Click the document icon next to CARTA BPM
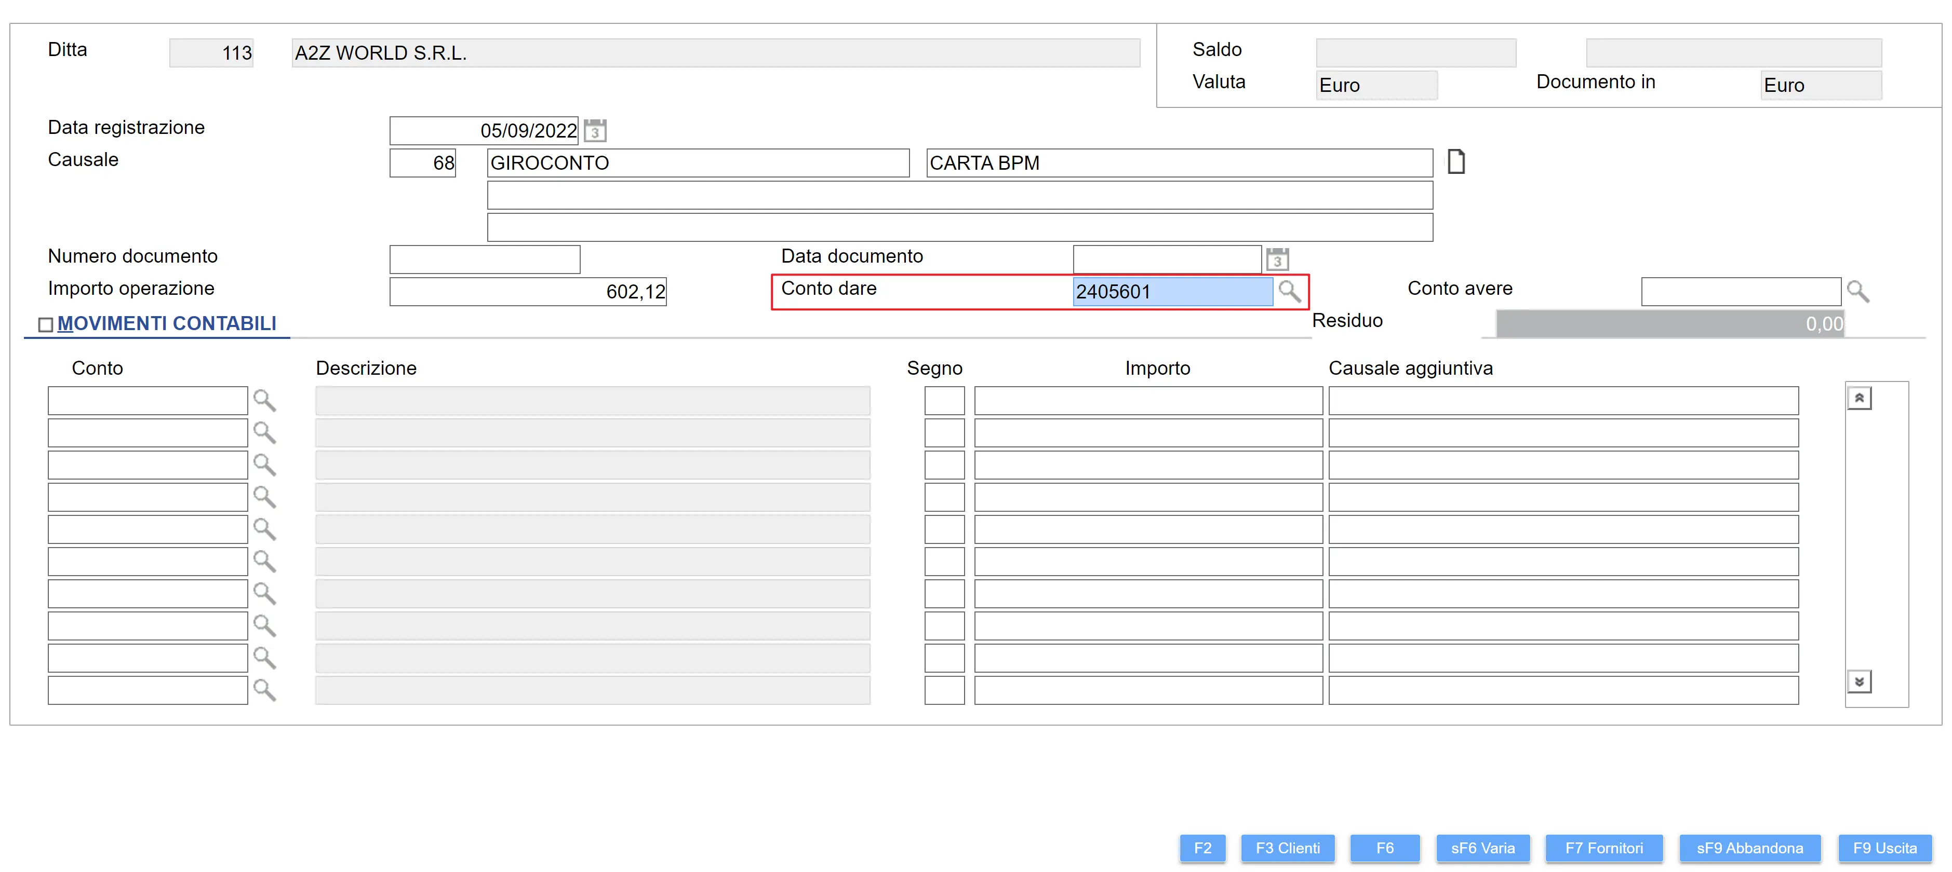 pos(1455,162)
